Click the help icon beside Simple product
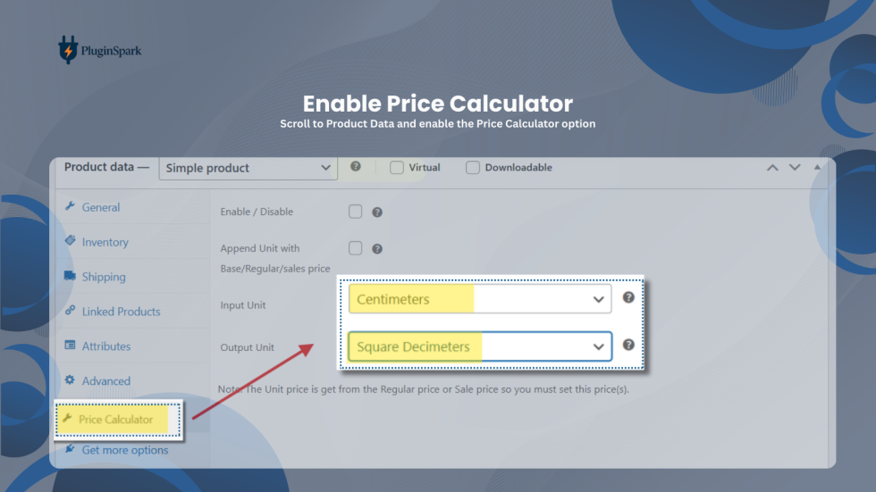Screen dimensions: 876x492 [356, 166]
